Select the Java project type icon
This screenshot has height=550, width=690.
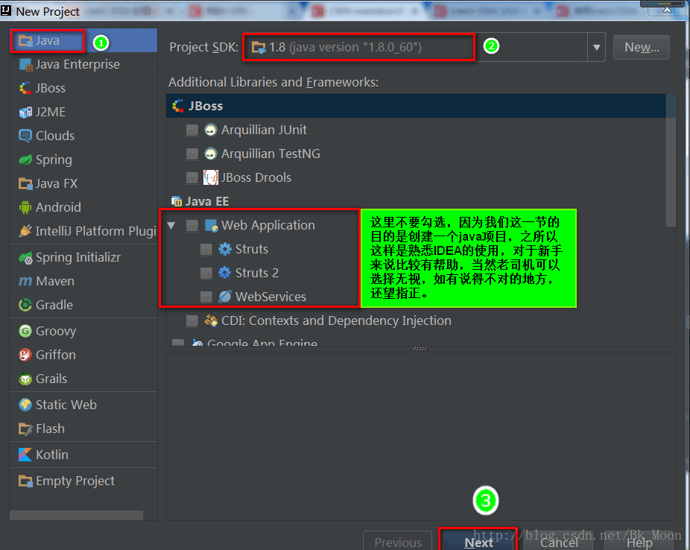[25, 41]
